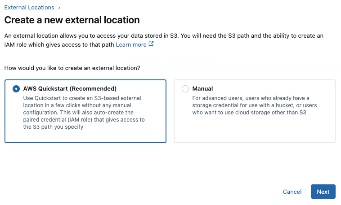
Task: Select the AWS Quickstart radio button
Action: click(x=16, y=89)
